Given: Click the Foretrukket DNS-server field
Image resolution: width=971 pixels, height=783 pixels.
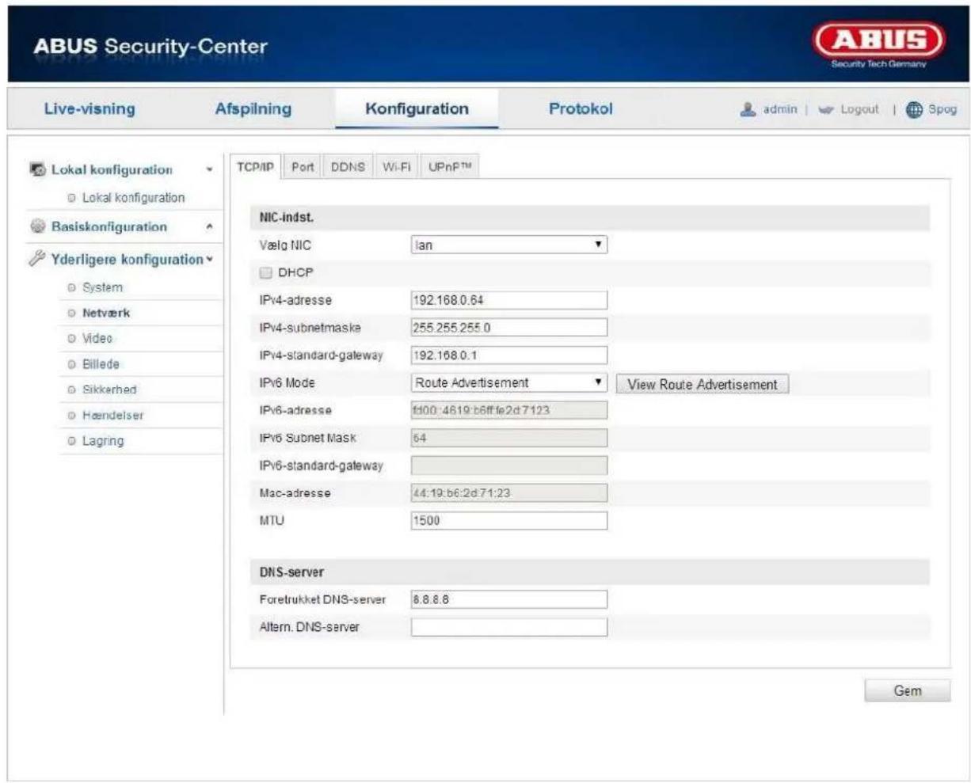Looking at the screenshot, I should (509, 599).
